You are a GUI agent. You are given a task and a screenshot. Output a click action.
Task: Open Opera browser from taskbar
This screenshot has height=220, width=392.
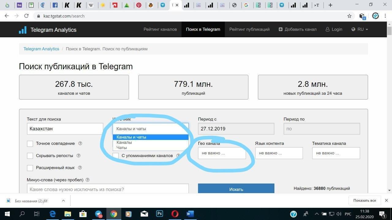click(175, 214)
